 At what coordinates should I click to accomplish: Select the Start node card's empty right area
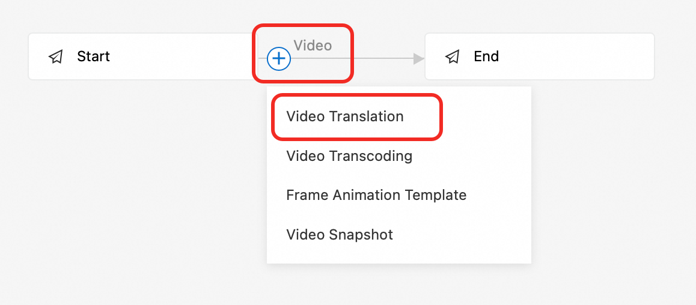[x=186, y=56]
